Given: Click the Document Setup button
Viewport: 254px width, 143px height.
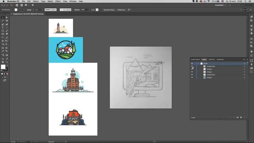Looking at the screenshot, I should coord(109,10).
